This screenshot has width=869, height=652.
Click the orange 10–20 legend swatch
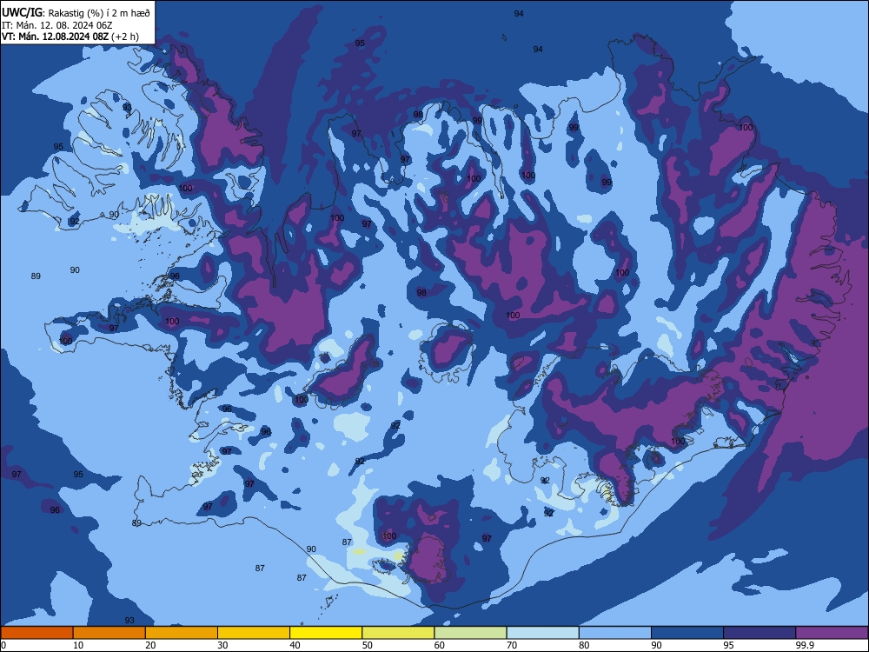pyautogui.click(x=109, y=633)
